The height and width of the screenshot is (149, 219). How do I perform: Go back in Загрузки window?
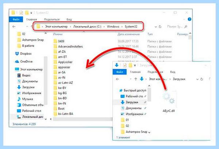click(x=118, y=79)
